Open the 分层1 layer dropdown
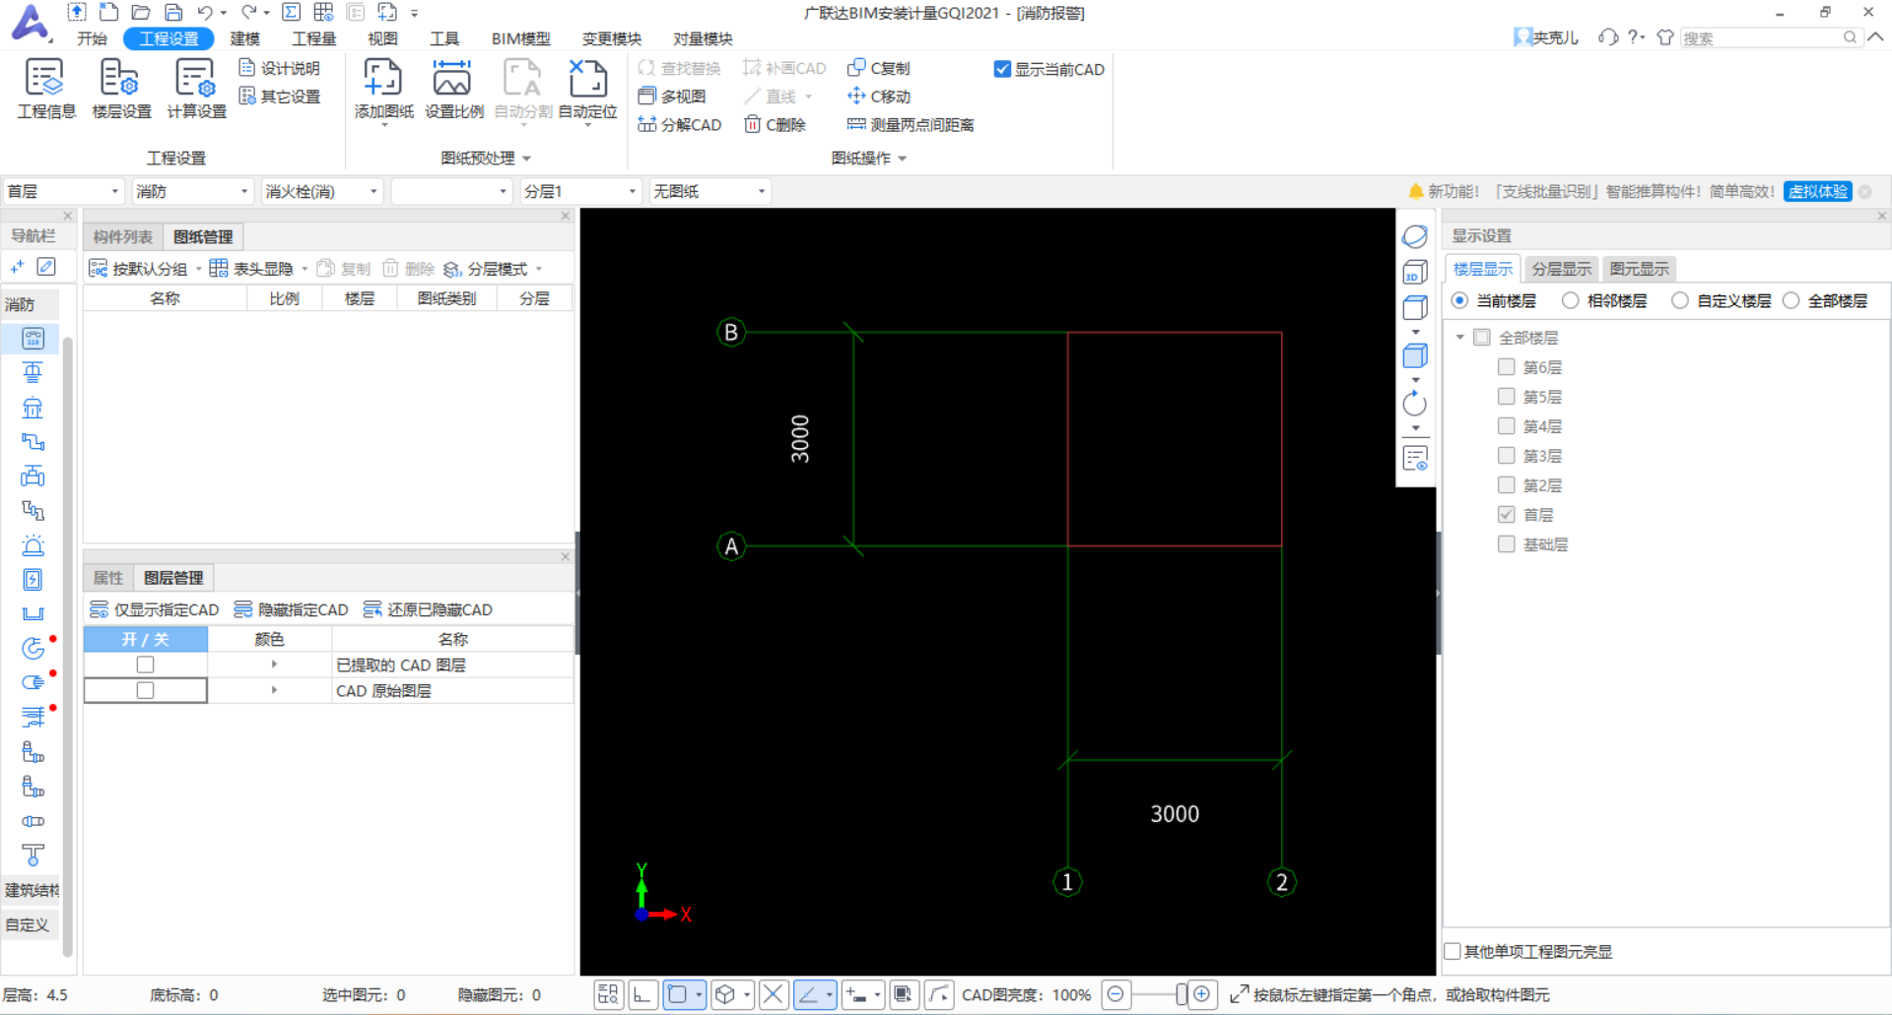This screenshot has height=1015, width=1892. tap(580, 191)
